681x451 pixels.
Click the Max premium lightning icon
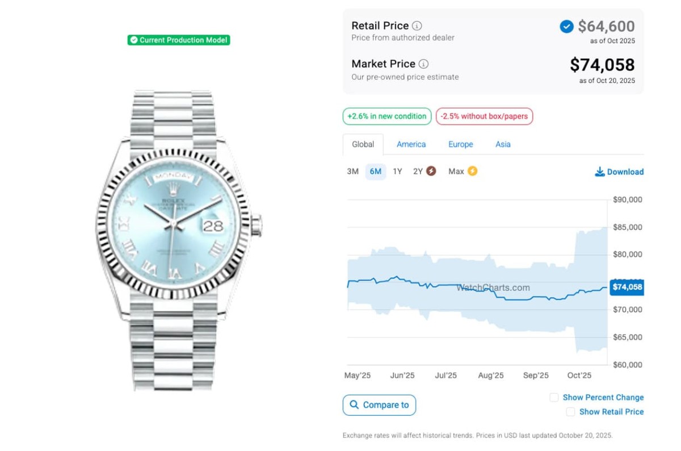(472, 171)
